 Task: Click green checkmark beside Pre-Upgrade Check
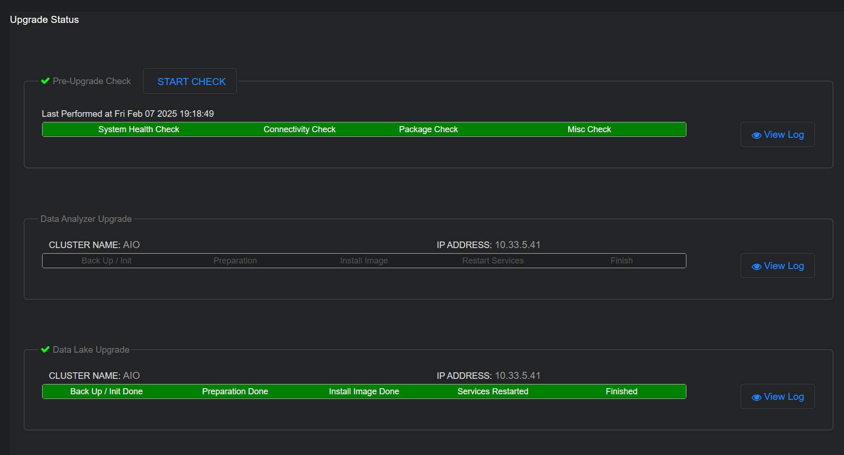pos(45,81)
